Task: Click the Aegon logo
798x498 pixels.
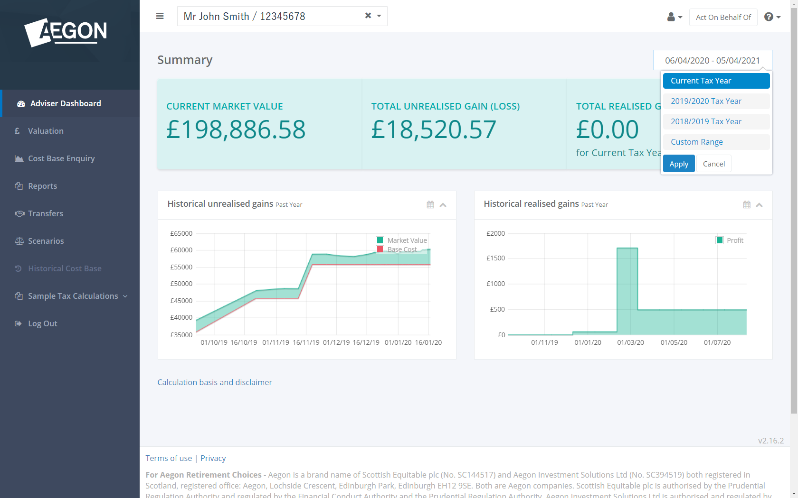Action: pyautogui.click(x=66, y=32)
